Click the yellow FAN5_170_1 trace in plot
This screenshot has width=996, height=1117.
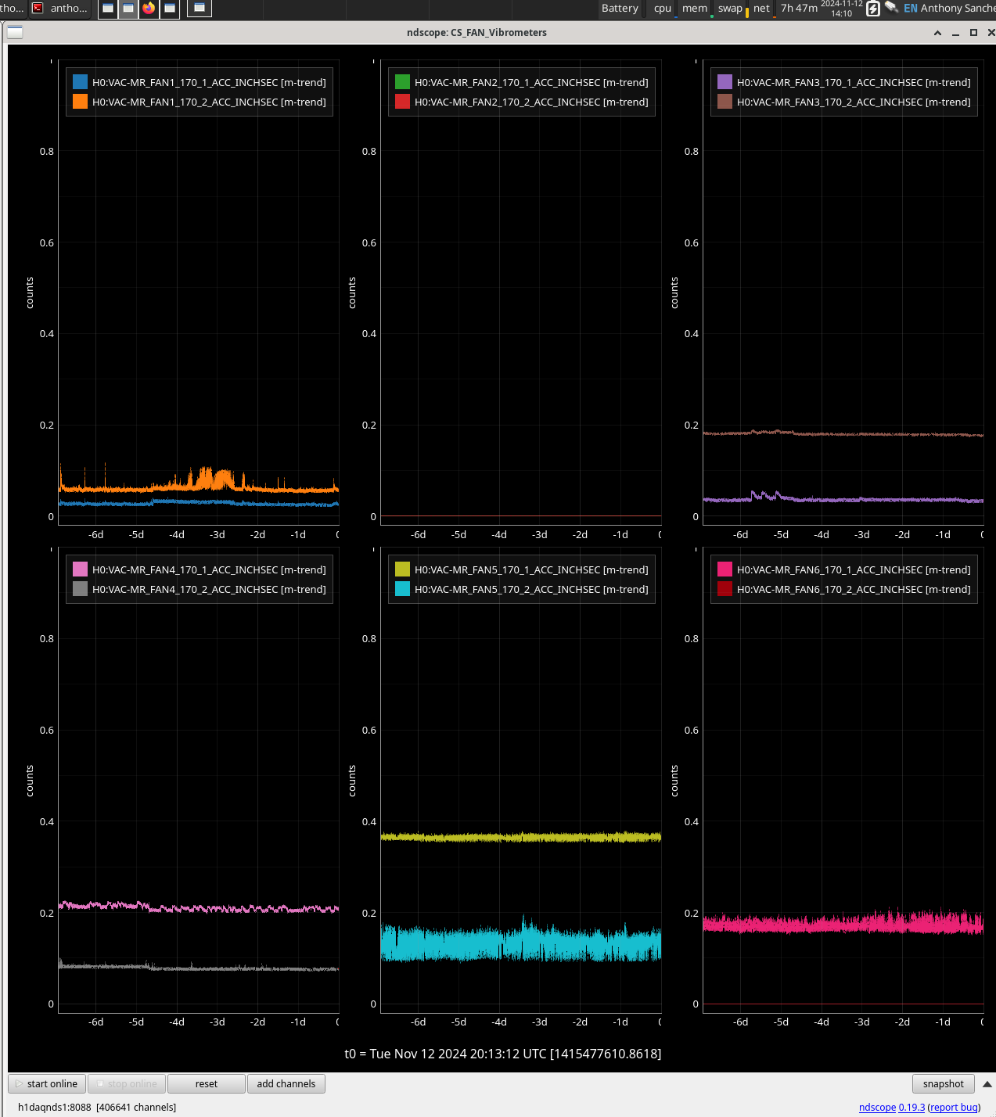point(521,837)
